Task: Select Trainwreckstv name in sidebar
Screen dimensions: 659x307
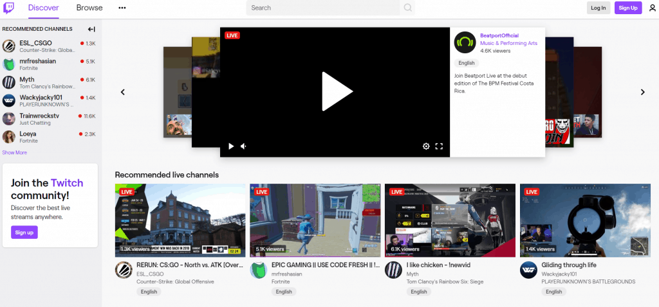Action: tap(39, 116)
